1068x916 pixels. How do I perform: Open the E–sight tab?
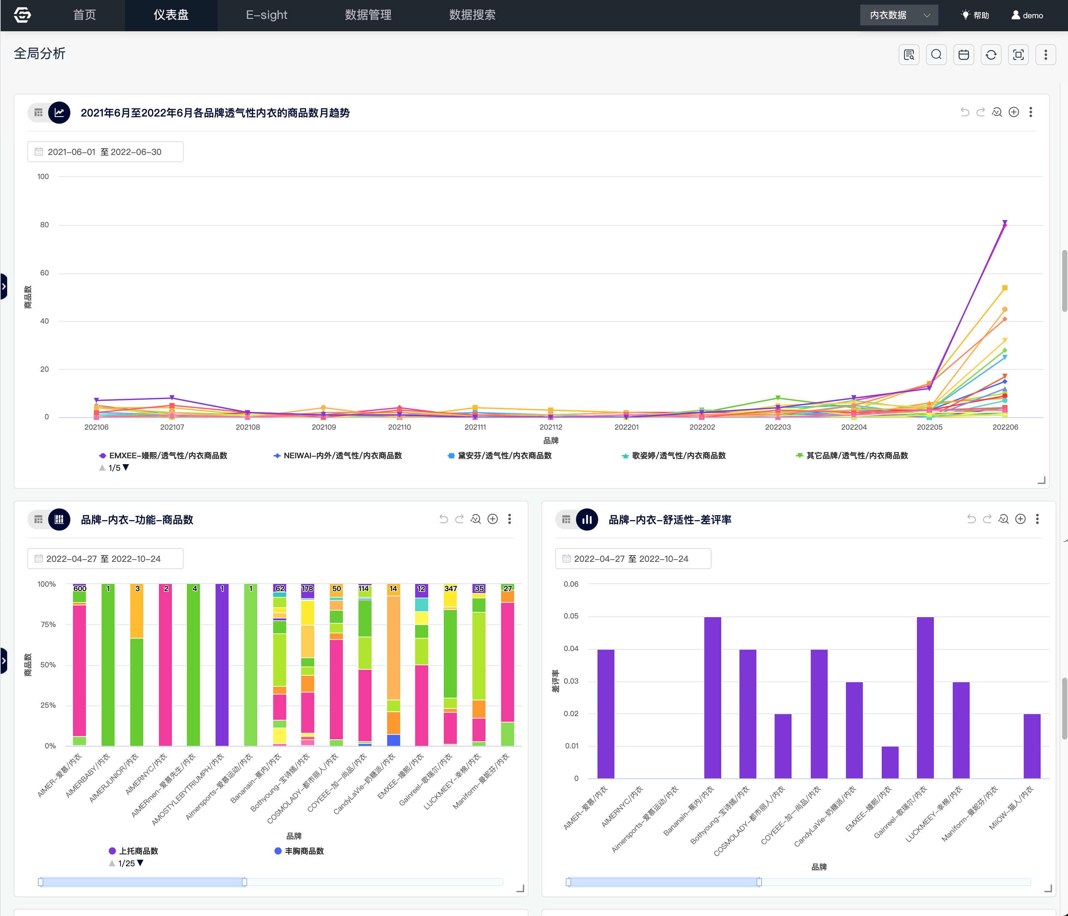(x=266, y=15)
